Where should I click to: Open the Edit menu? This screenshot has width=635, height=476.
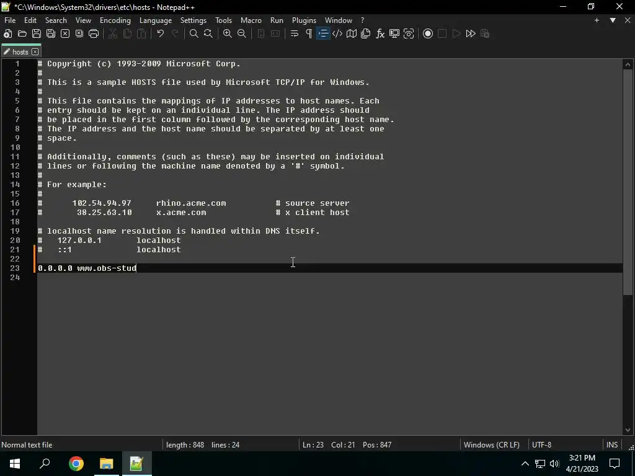(x=30, y=20)
